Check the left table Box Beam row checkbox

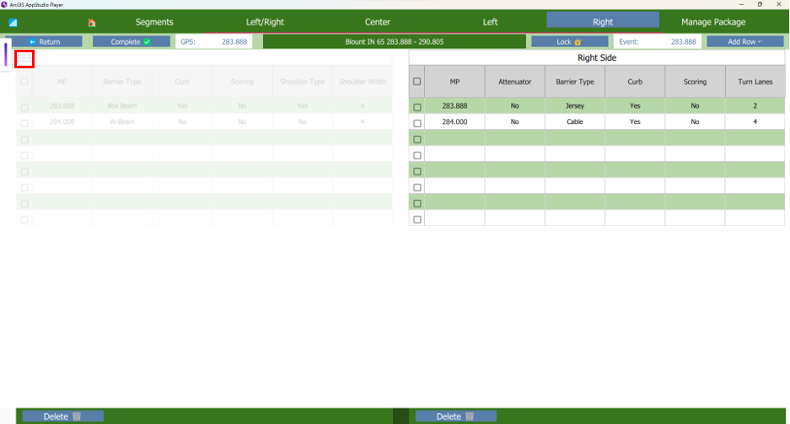pyautogui.click(x=24, y=107)
